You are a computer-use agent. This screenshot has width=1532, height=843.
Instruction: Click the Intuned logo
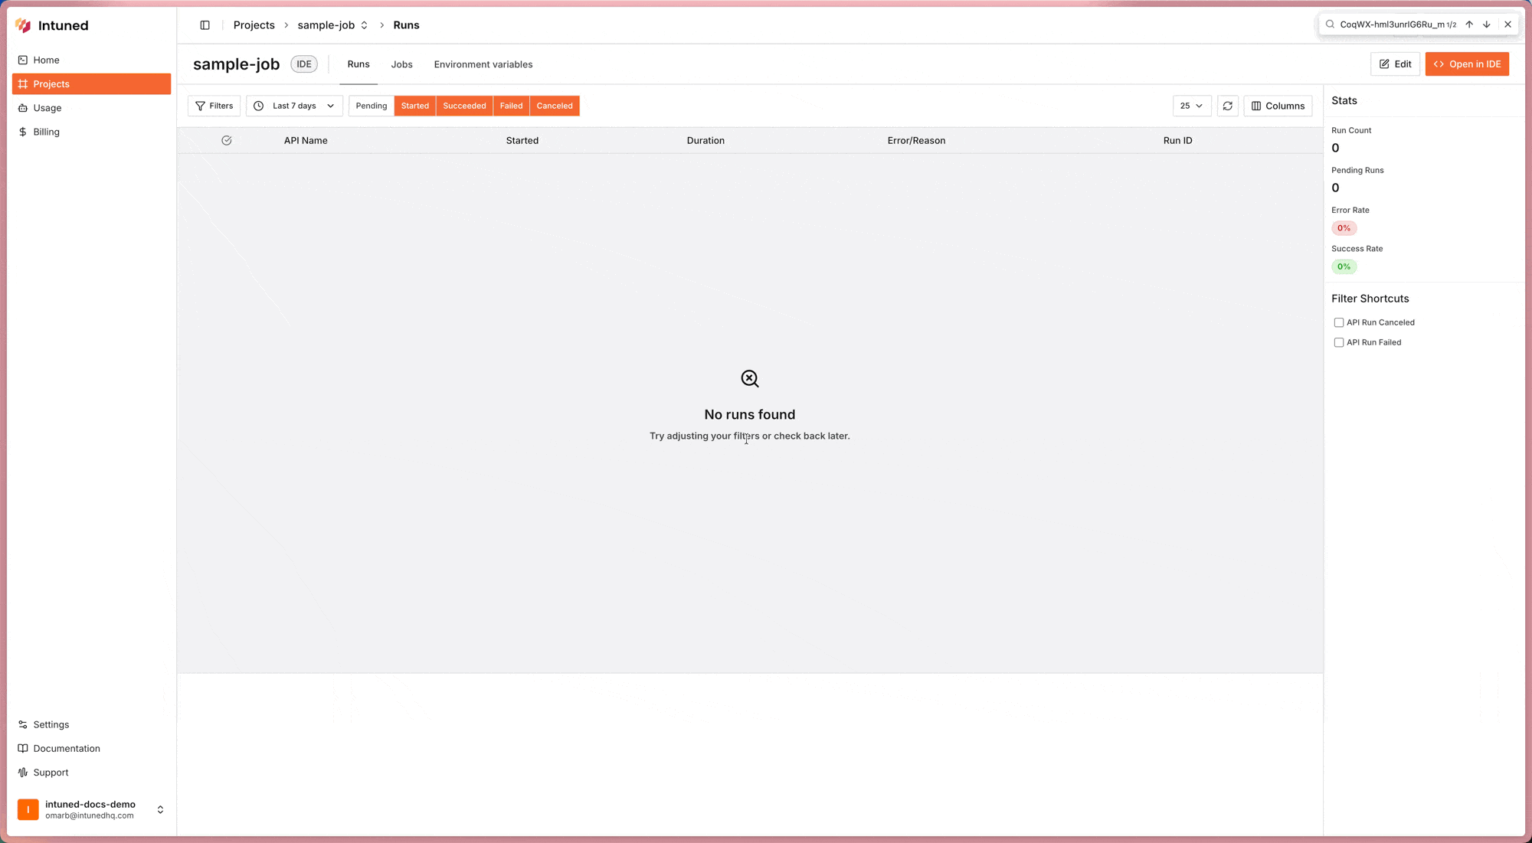24,25
